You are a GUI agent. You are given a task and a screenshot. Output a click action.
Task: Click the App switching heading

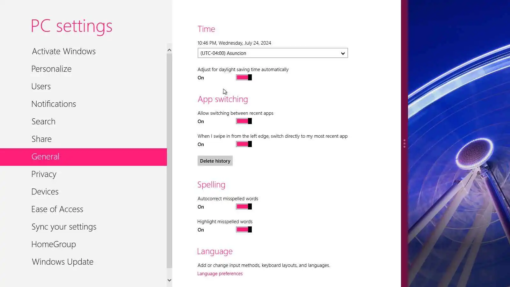point(223,99)
